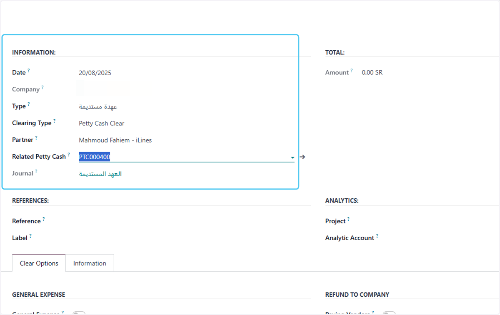Show the tooltip icon for Clearing Type

point(55,121)
